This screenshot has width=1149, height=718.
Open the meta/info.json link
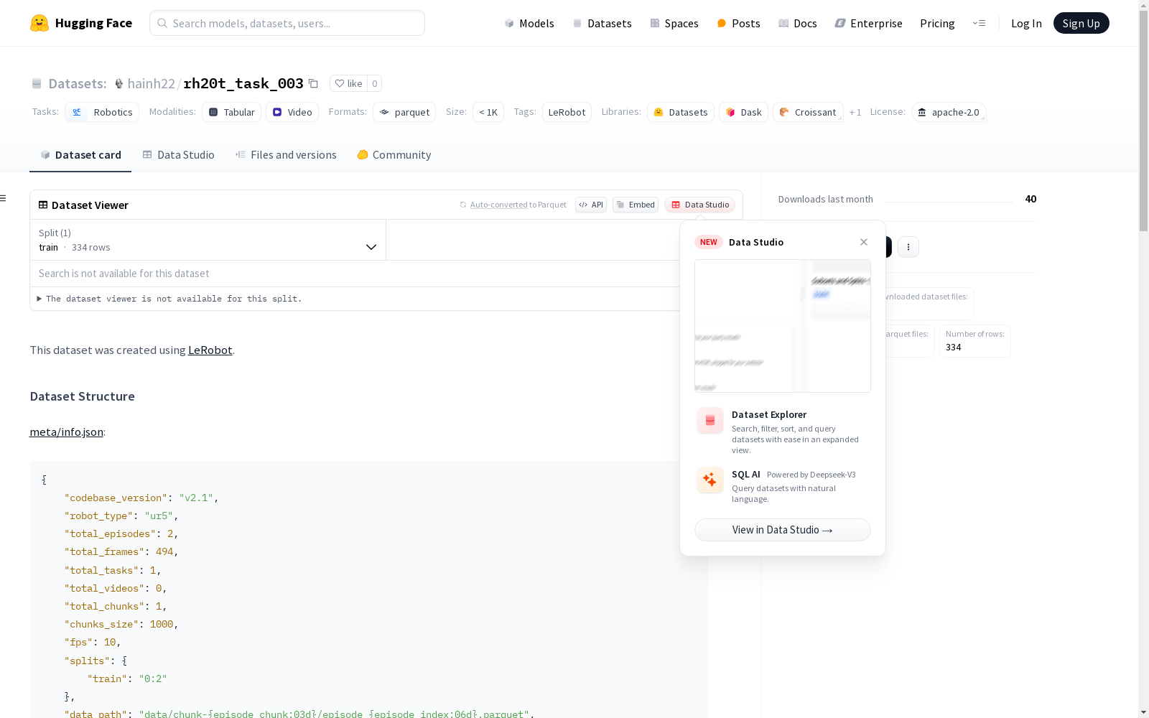[x=67, y=432]
